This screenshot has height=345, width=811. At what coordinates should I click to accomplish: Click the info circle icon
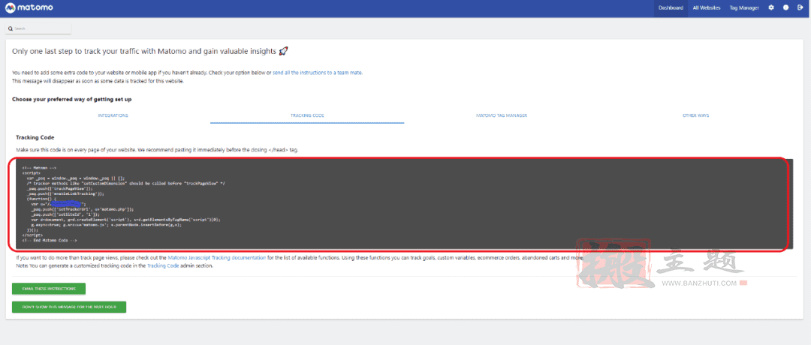click(x=785, y=7)
